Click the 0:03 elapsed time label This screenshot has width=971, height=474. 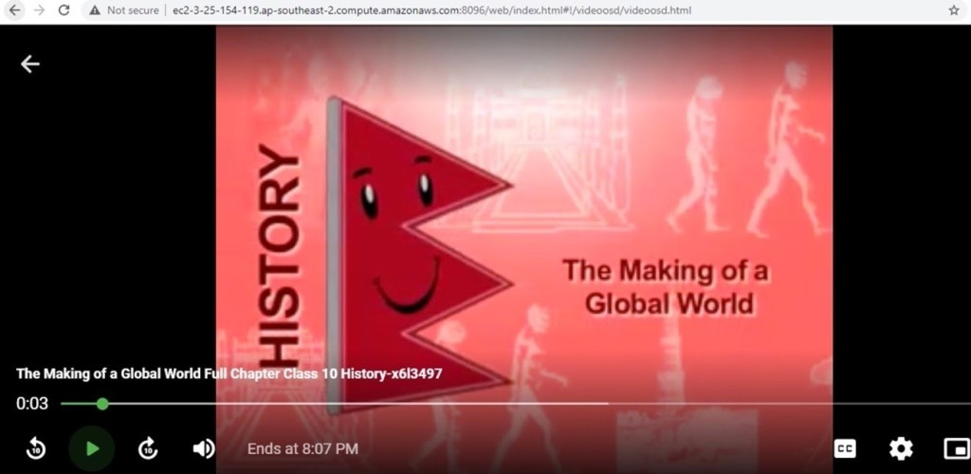31,404
